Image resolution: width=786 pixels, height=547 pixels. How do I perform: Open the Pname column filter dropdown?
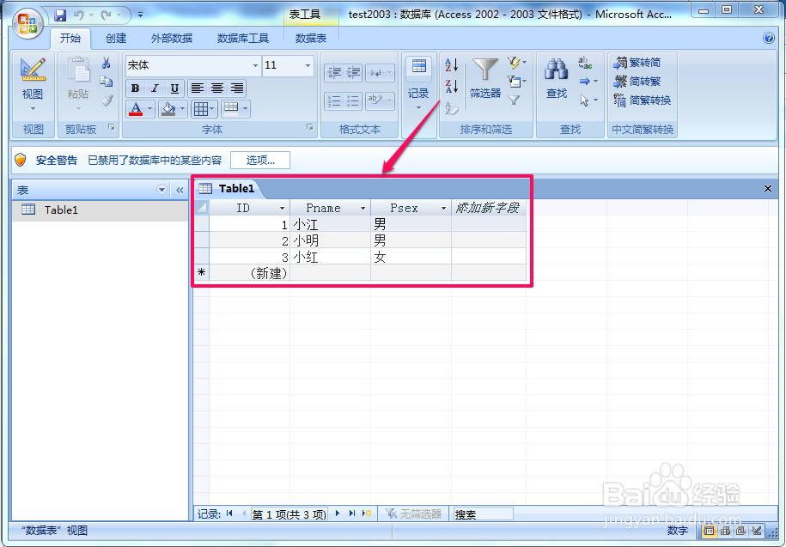pos(363,207)
